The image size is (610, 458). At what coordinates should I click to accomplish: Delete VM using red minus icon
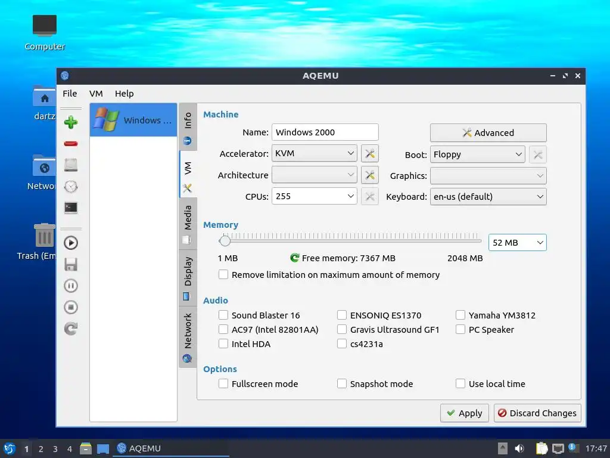pyautogui.click(x=71, y=144)
